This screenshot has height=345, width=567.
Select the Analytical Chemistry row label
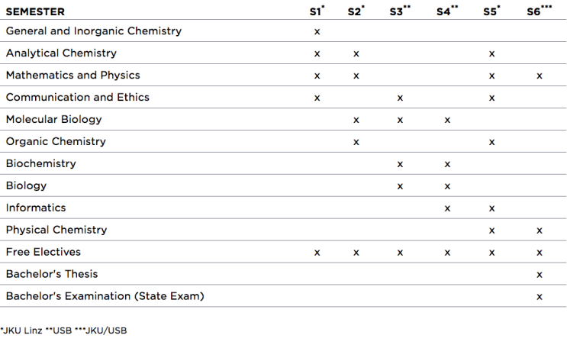point(61,53)
